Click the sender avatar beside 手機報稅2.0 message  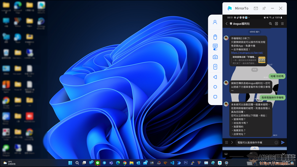click(226, 38)
